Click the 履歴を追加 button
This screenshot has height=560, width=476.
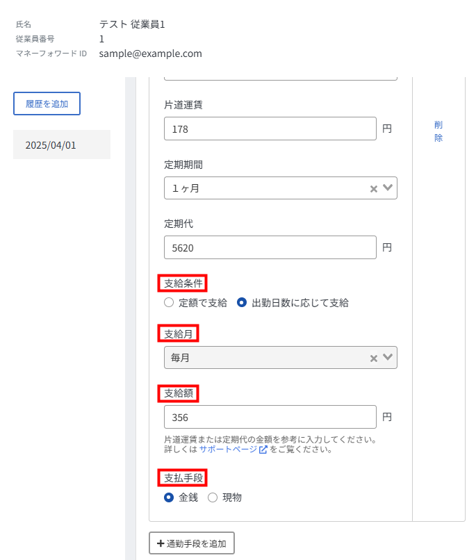tap(47, 104)
